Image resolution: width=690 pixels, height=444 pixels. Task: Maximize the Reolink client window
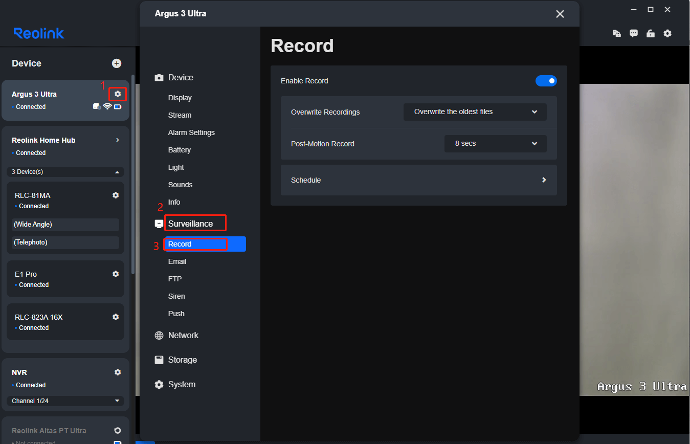click(651, 9)
